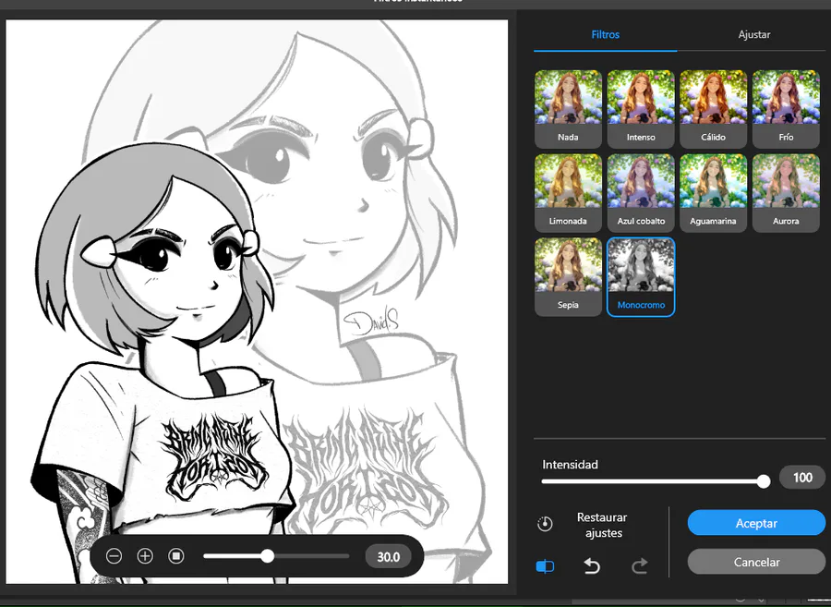Click the zoom value field showing 30.0

click(x=389, y=556)
